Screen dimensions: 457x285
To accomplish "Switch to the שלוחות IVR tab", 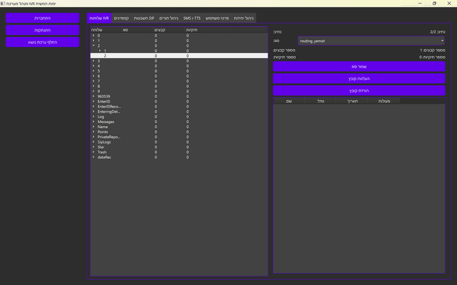I will coord(99,18).
